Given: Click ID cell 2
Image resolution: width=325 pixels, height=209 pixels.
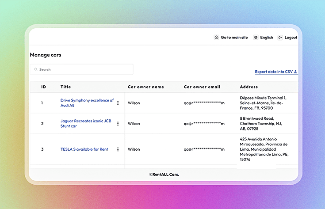Looking at the screenshot, I should 42,123.
